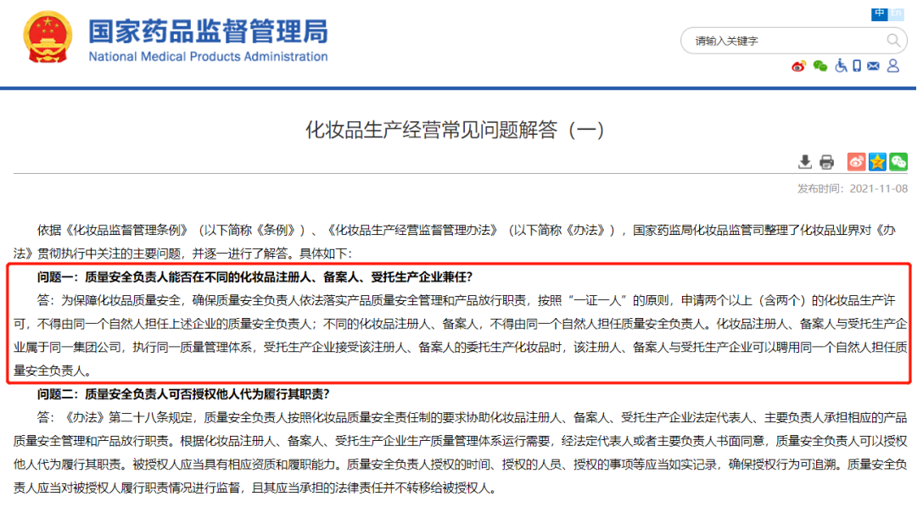Enable accessibility mode via wheelchair icon
This screenshot has width=923, height=513.
click(841, 66)
